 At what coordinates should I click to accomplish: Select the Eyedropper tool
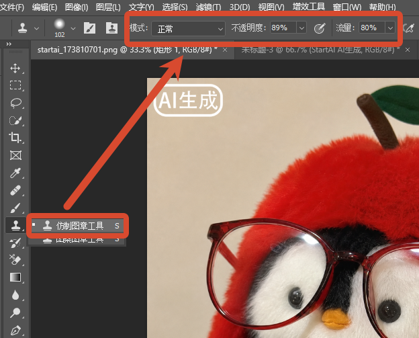[15, 173]
